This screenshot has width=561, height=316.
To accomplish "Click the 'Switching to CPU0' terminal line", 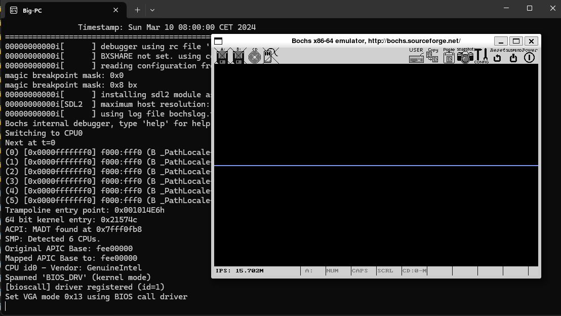I will point(44,133).
